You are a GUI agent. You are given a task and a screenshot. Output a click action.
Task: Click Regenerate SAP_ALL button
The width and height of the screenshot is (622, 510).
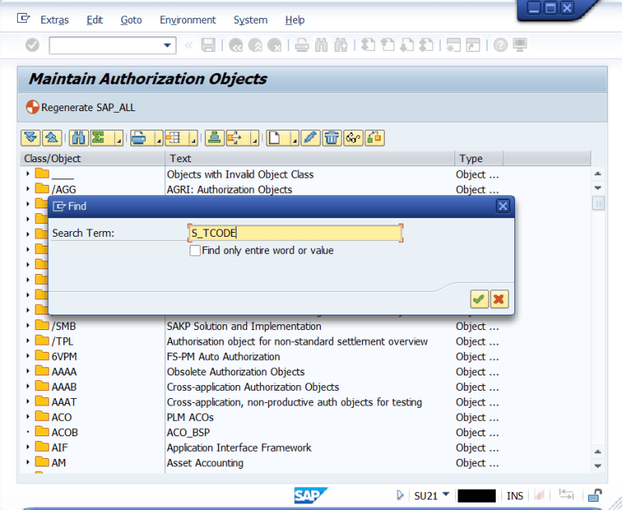80,107
